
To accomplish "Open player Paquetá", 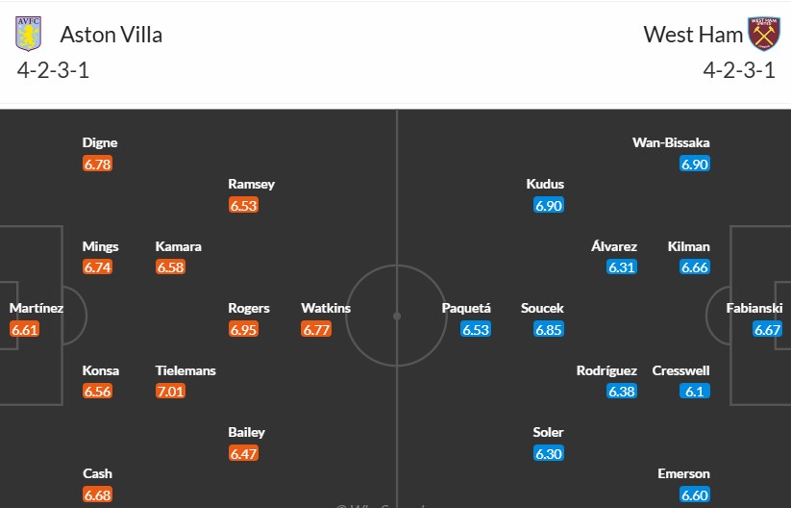I will tap(466, 308).
